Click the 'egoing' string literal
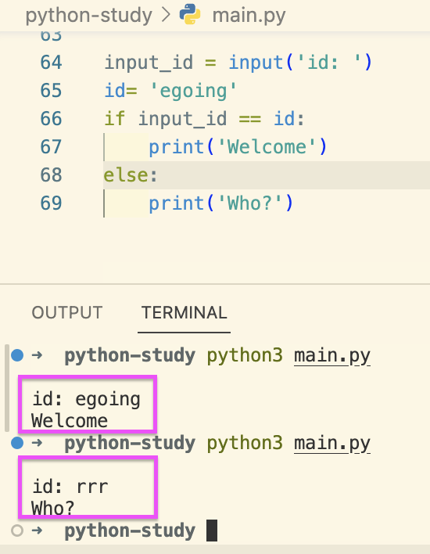 click(193, 91)
